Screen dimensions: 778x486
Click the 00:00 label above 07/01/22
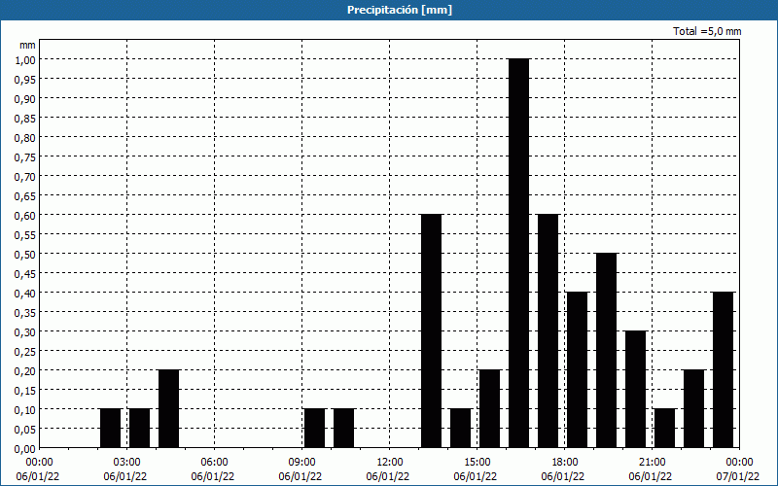(x=740, y=463)
